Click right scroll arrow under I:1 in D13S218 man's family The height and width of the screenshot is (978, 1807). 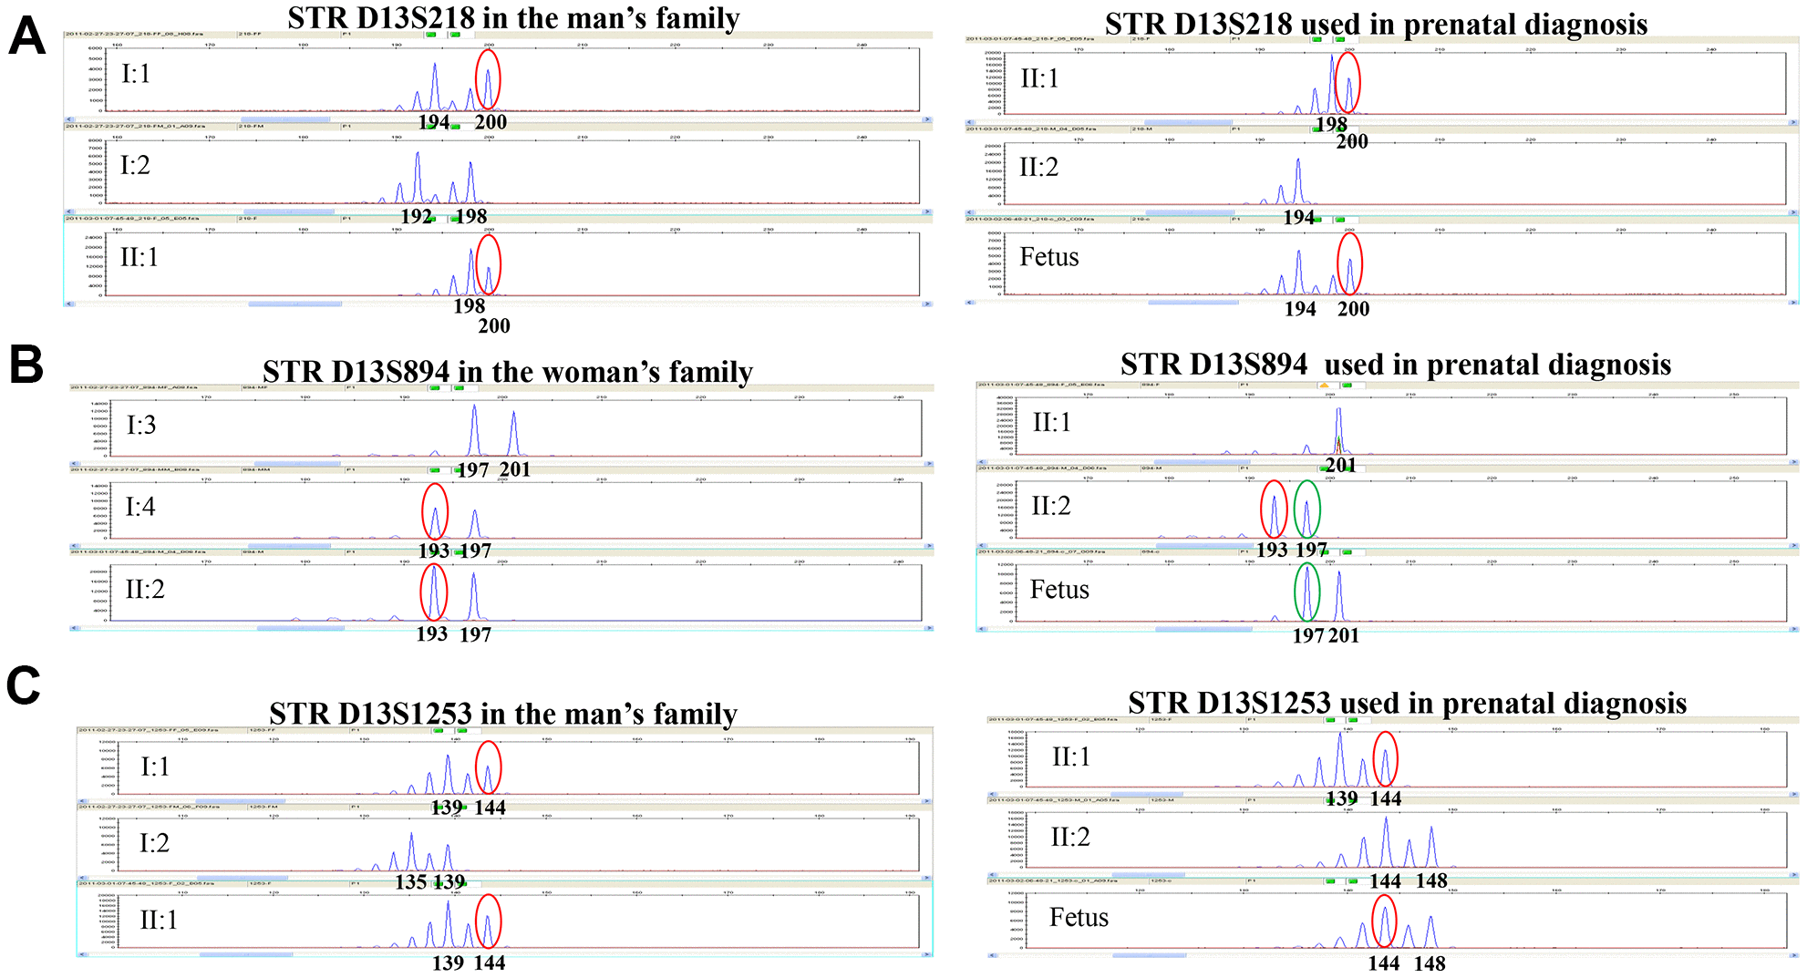tap(927, 119)
